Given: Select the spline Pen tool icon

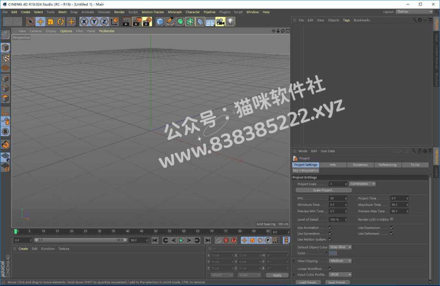Looking at the screenshot, I should point(170,22).
